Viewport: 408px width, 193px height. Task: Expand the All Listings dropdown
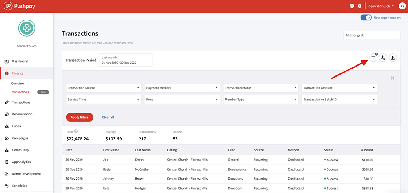(372, 35)
